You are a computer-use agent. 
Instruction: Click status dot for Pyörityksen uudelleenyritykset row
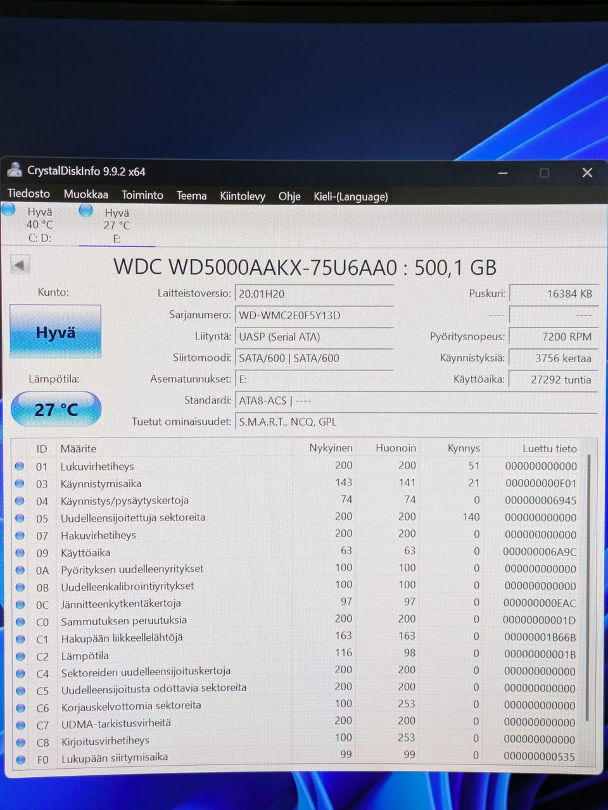(20, 569)
